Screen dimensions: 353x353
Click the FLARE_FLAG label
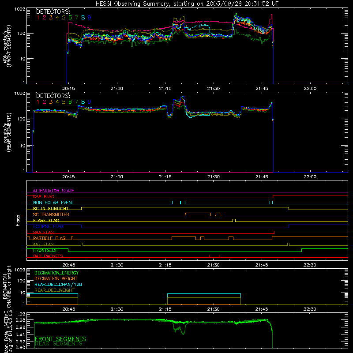point(46,220)
